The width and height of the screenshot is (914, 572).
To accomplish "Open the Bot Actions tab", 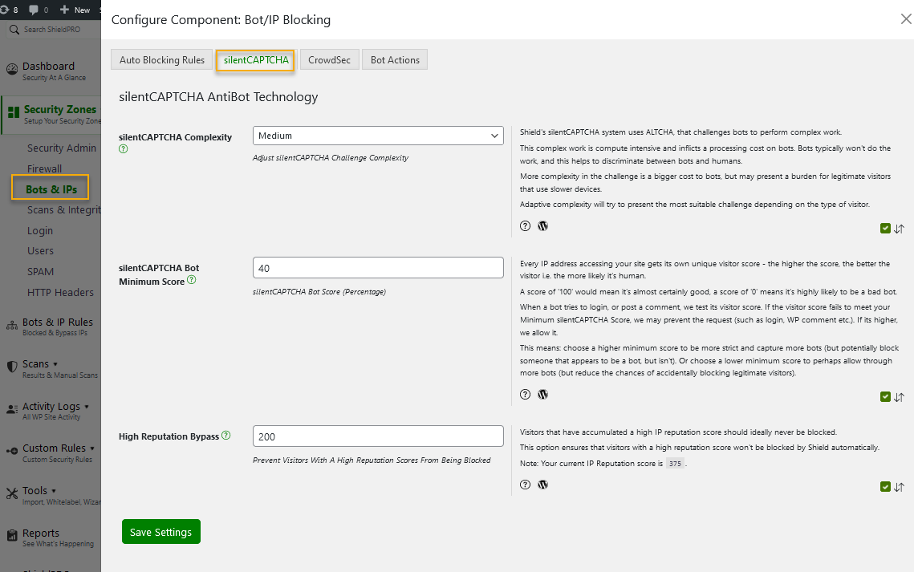I will coord(395,60).
